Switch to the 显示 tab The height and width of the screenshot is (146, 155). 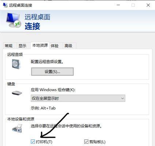pos(22,46)
